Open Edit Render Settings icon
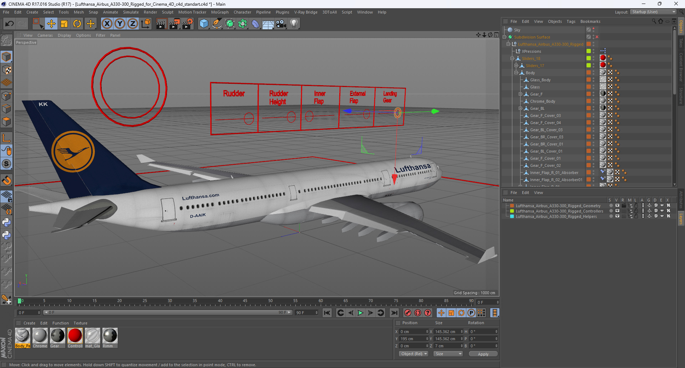Image resolution: width=685 pixels, height=368 pixels. point(188,24)
